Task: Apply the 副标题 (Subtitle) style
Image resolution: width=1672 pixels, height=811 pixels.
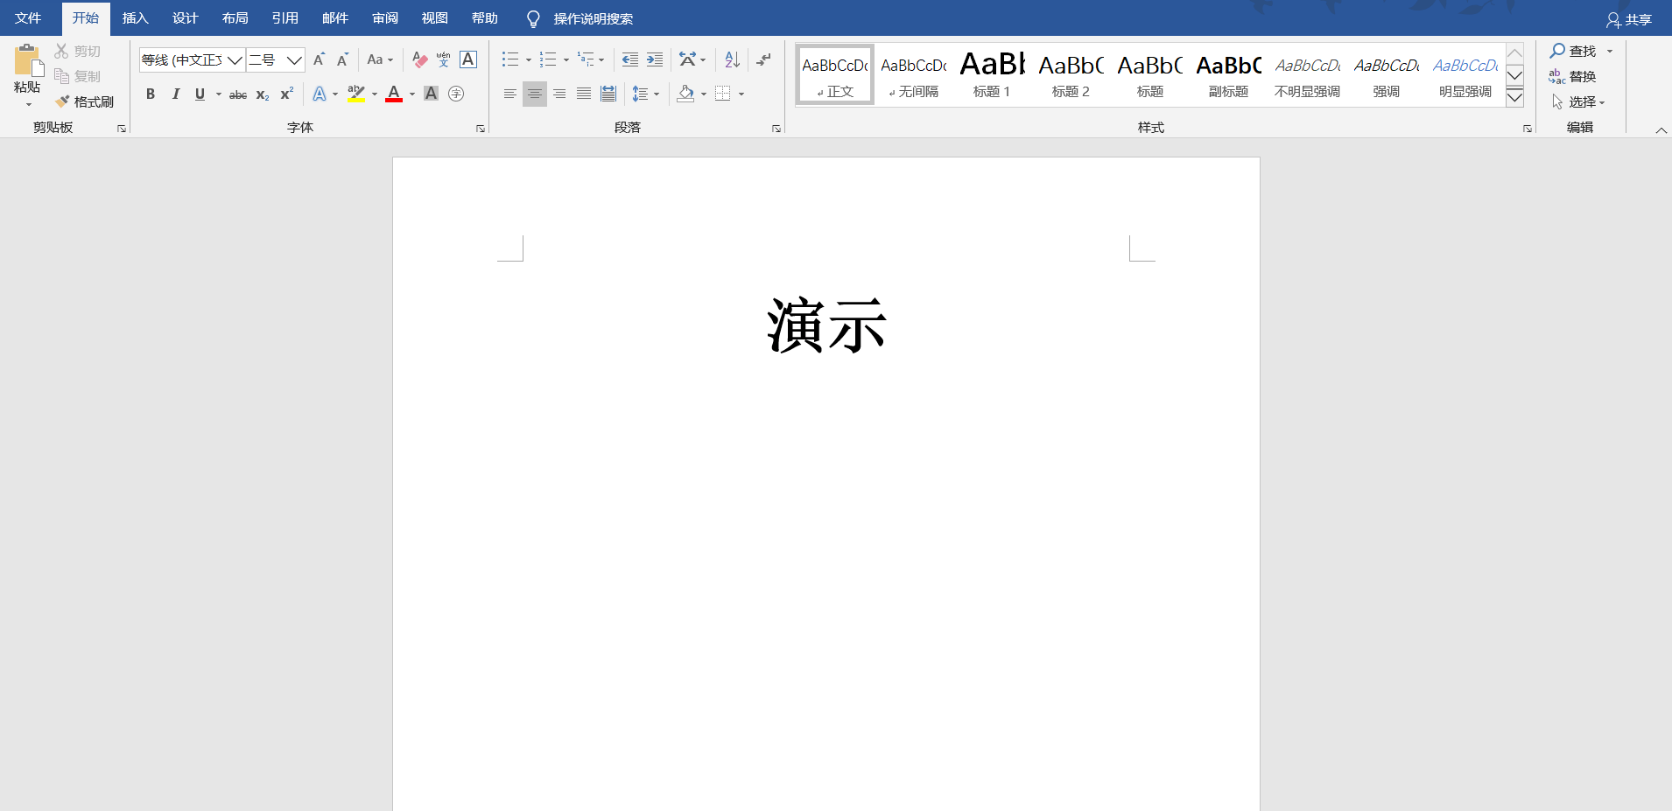Action: pos(1228,74)
